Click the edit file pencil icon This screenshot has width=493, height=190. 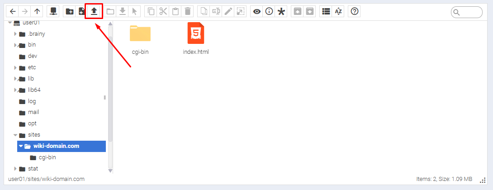(228, 12)
